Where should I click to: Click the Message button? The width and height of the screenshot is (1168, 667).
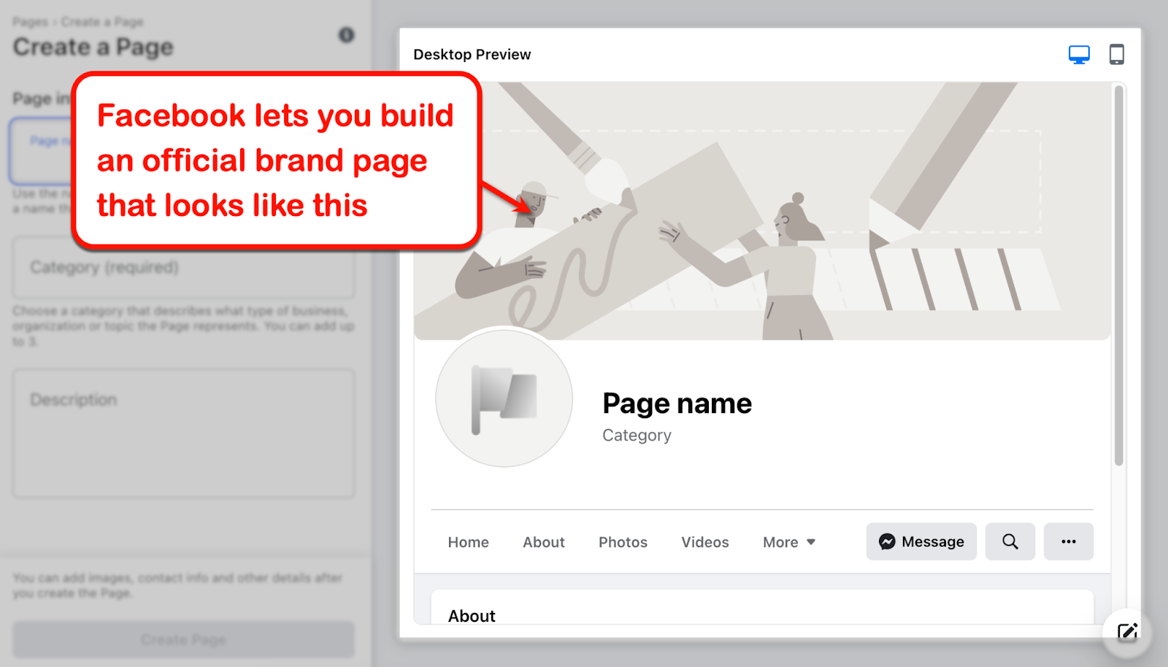[x=921, y=541]
